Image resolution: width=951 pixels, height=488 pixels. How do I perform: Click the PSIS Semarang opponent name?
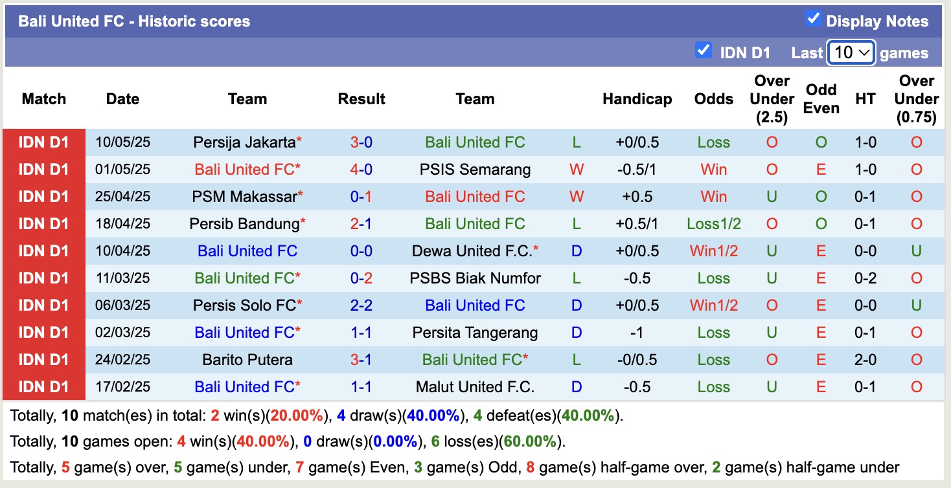click(475, 170)
